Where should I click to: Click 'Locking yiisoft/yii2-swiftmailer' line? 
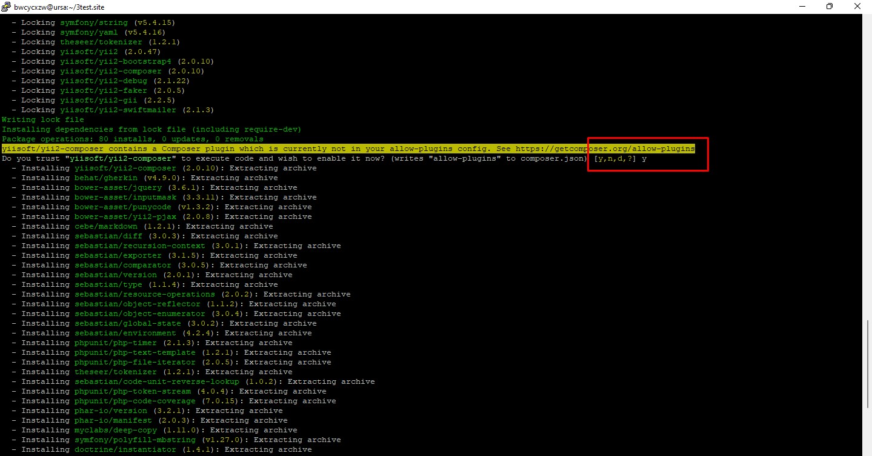point(113,110)
